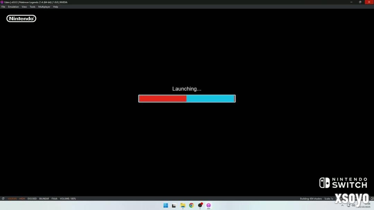Open the View menu
Screen dimensions: 374x210
pyautogui.click(x=24, y=7)
